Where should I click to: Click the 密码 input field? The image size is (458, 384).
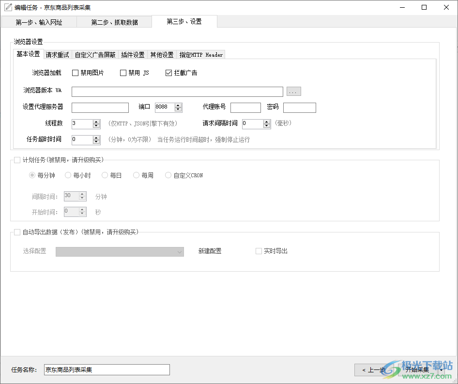299,108
